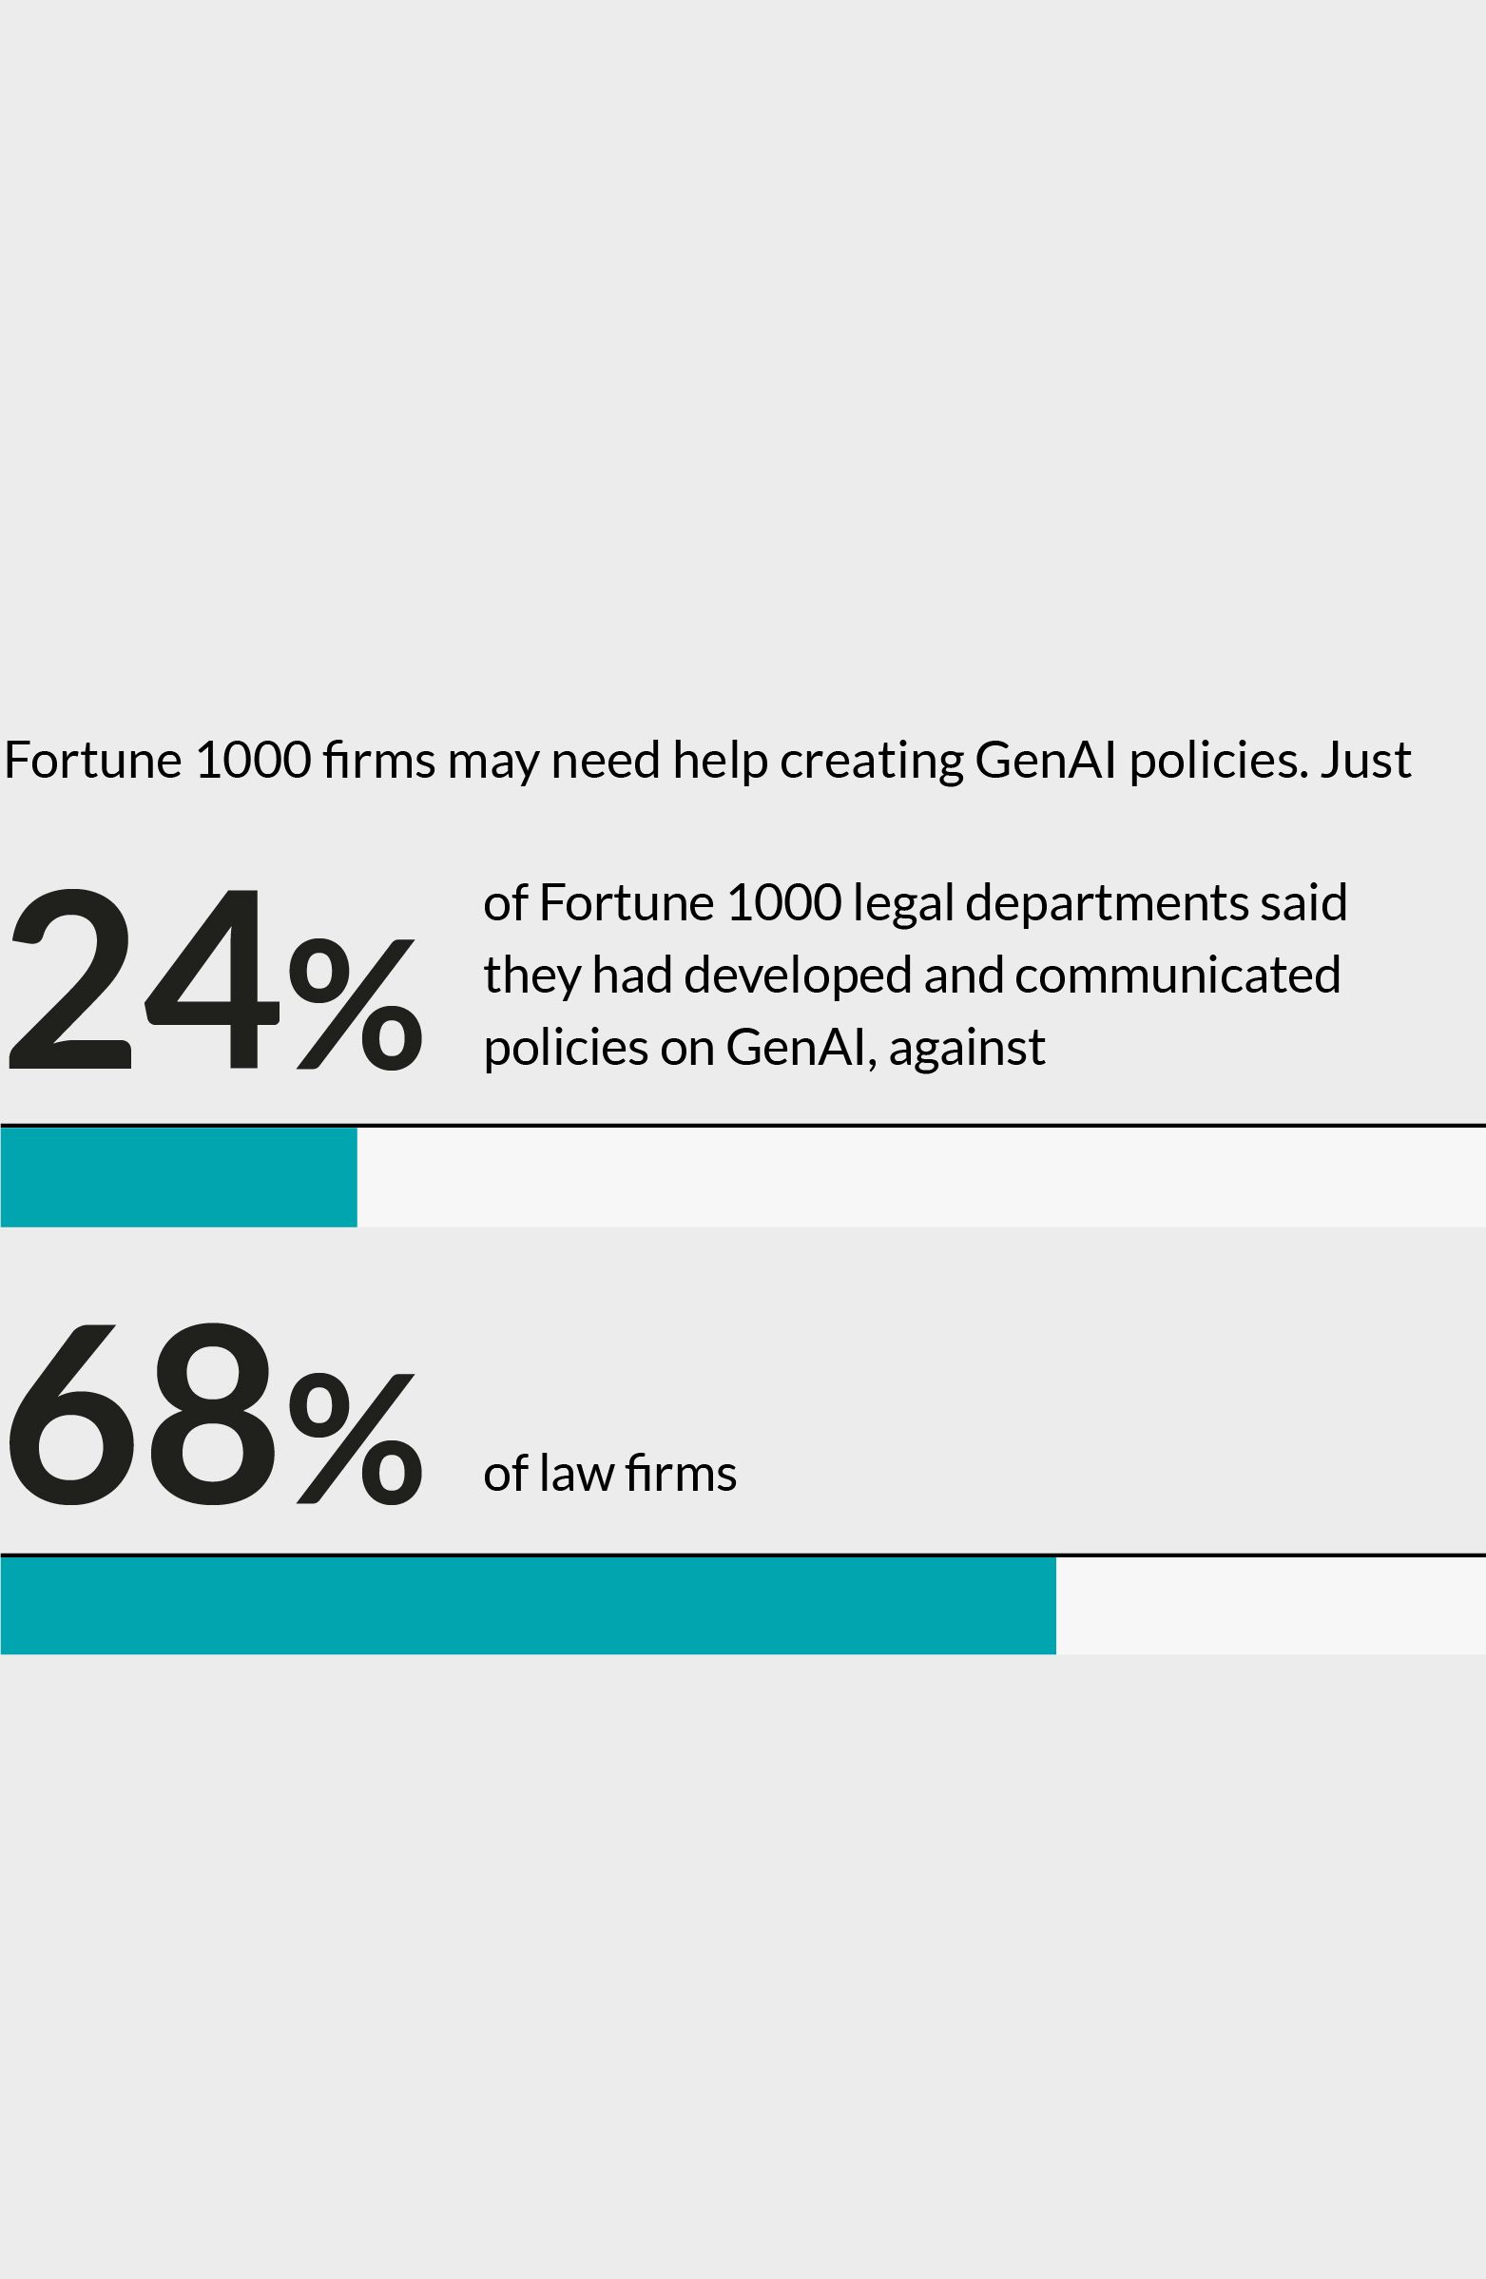Click the word 'communicated' in the description
Image resolution: width=1486 pixels, height=2279 pixels.
tap(1177, 975)
